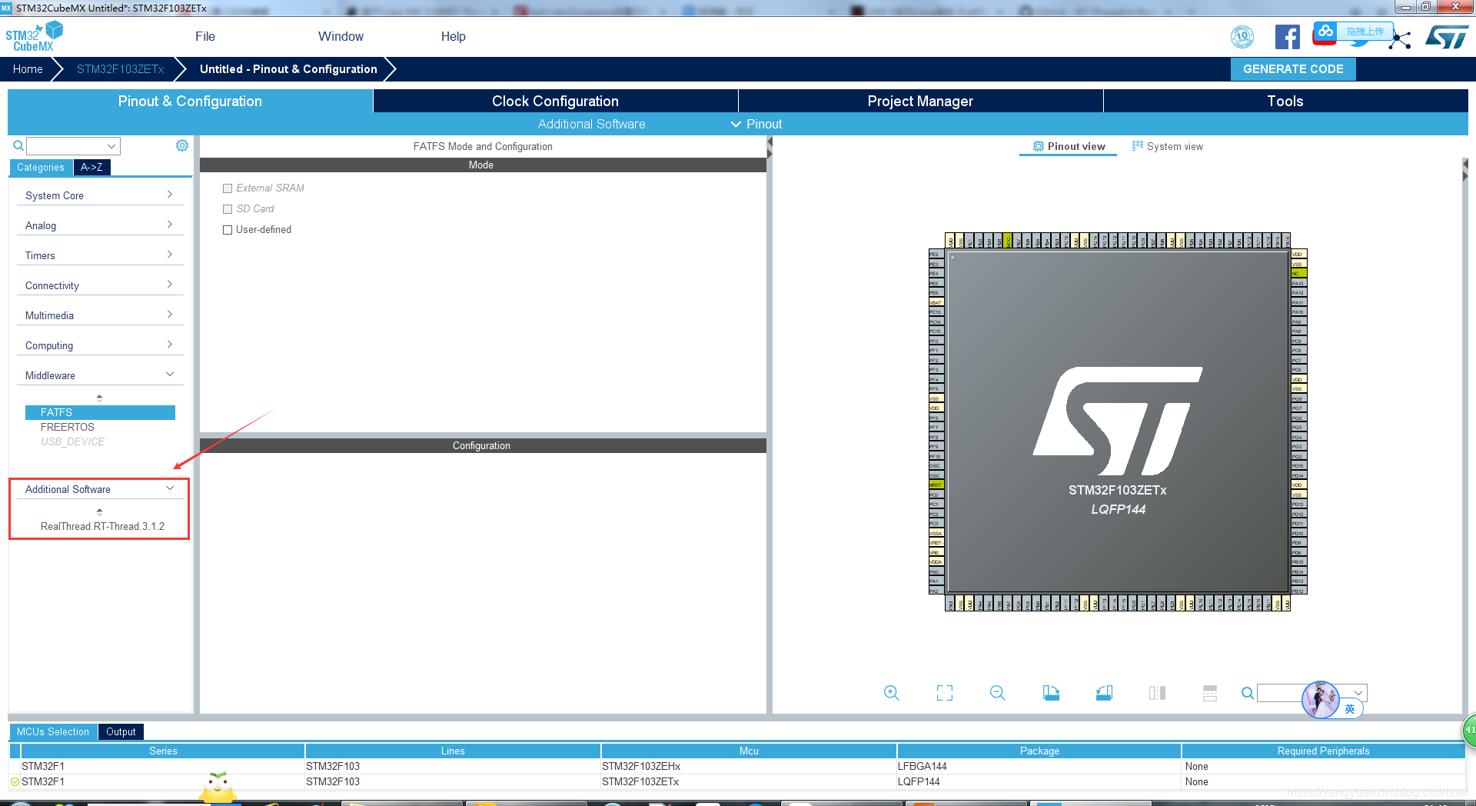Screen dimensions: 1476x806
Task: Zoom in on the chip pinout
Action: pyautogui.click(x=891, y=693)
